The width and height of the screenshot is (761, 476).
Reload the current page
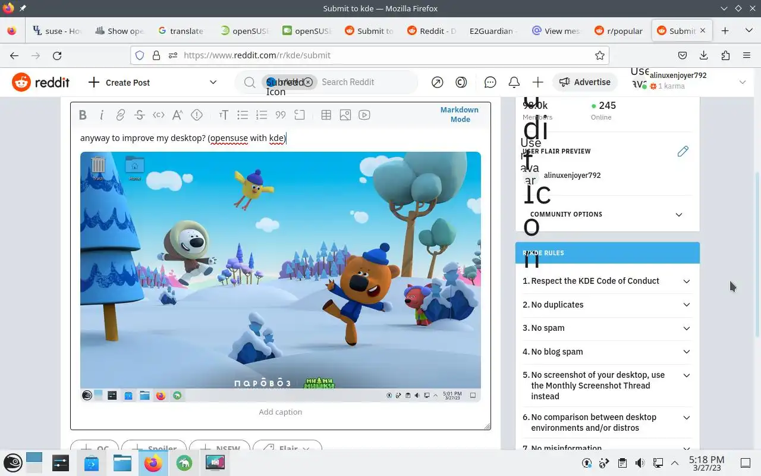(x=57, y=55)
